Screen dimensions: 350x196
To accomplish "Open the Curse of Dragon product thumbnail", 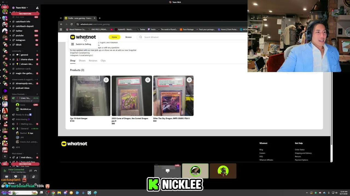I will (x=132, y=96).
